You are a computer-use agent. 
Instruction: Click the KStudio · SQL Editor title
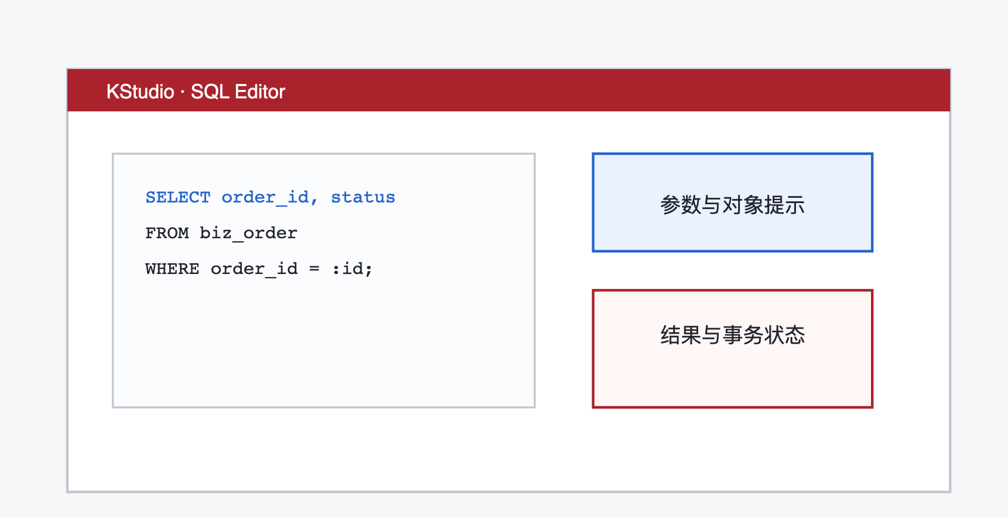tap(195, 92)
